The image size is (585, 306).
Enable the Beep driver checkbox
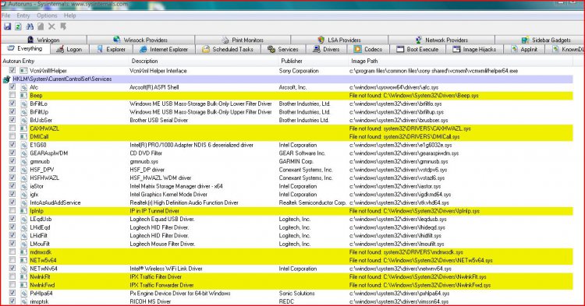point(12,95)
